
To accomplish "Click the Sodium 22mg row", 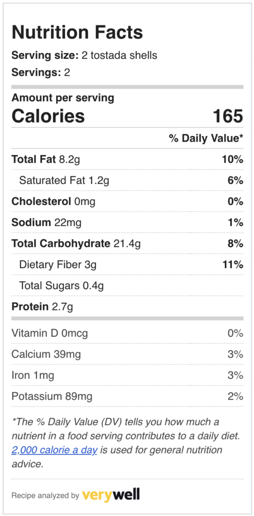I will [128, 222].
